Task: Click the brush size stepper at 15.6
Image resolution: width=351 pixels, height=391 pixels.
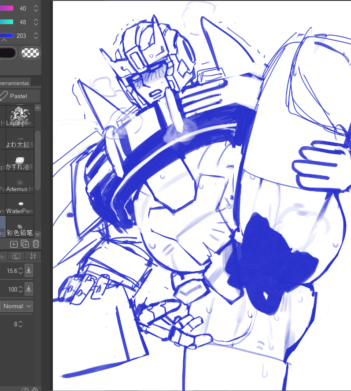Action: coord(20,270)
